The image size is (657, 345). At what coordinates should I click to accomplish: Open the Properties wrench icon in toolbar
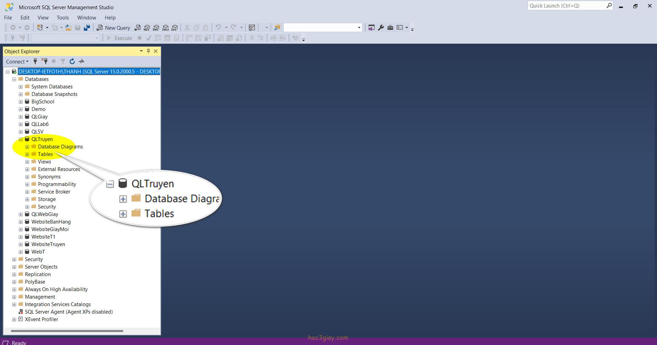[x=381, y=28]
